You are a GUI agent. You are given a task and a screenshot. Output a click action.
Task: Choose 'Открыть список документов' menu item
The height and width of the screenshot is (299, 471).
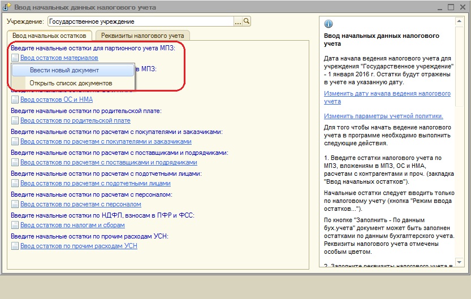point(71,83)
